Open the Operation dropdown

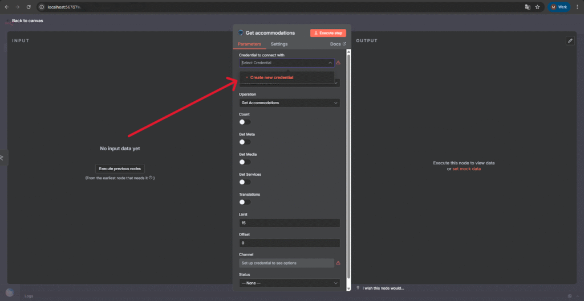[x=289, y=103]
